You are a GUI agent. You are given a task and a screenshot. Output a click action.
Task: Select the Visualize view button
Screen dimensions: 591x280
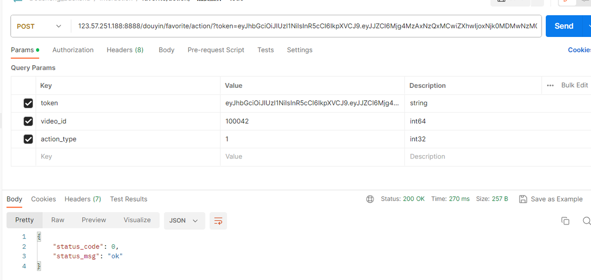[137, 220]
